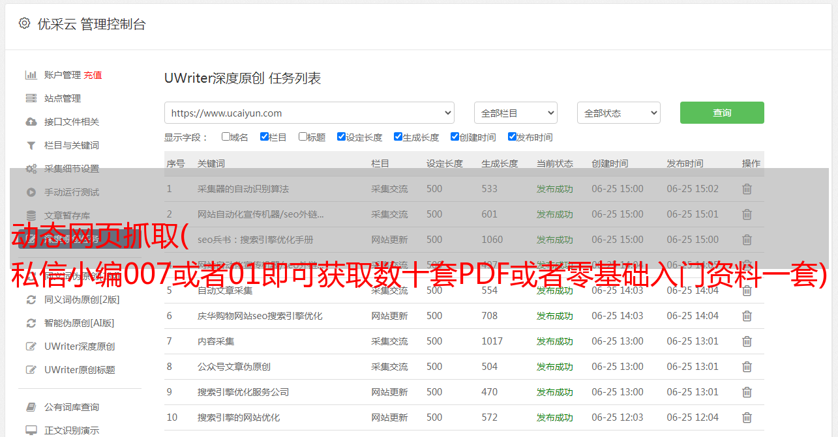The height and width of the screenshot is (437, 838).
Task: Enable the 标题 display field checkbox
Action: coord(303,137)
